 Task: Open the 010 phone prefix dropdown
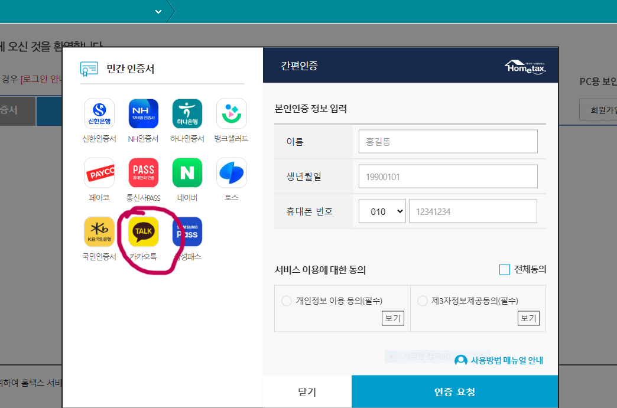[382, 211]
